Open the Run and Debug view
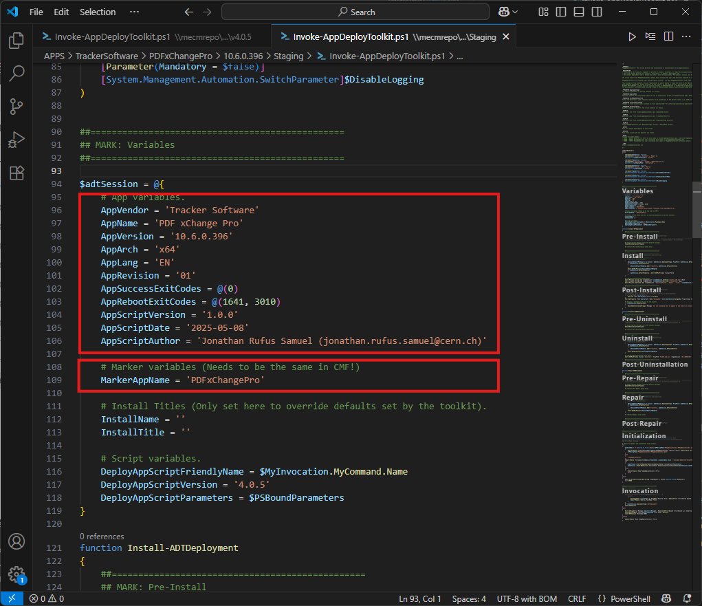This screenshot has height=606, width=702. (x=17, y=140)
